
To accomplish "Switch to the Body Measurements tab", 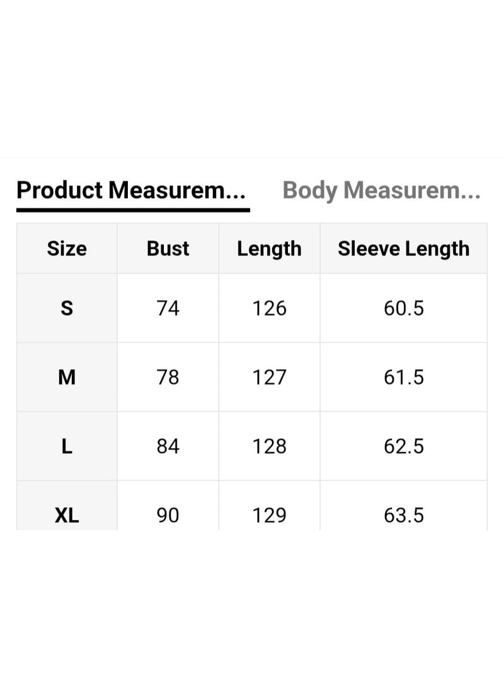I will 381,191.
